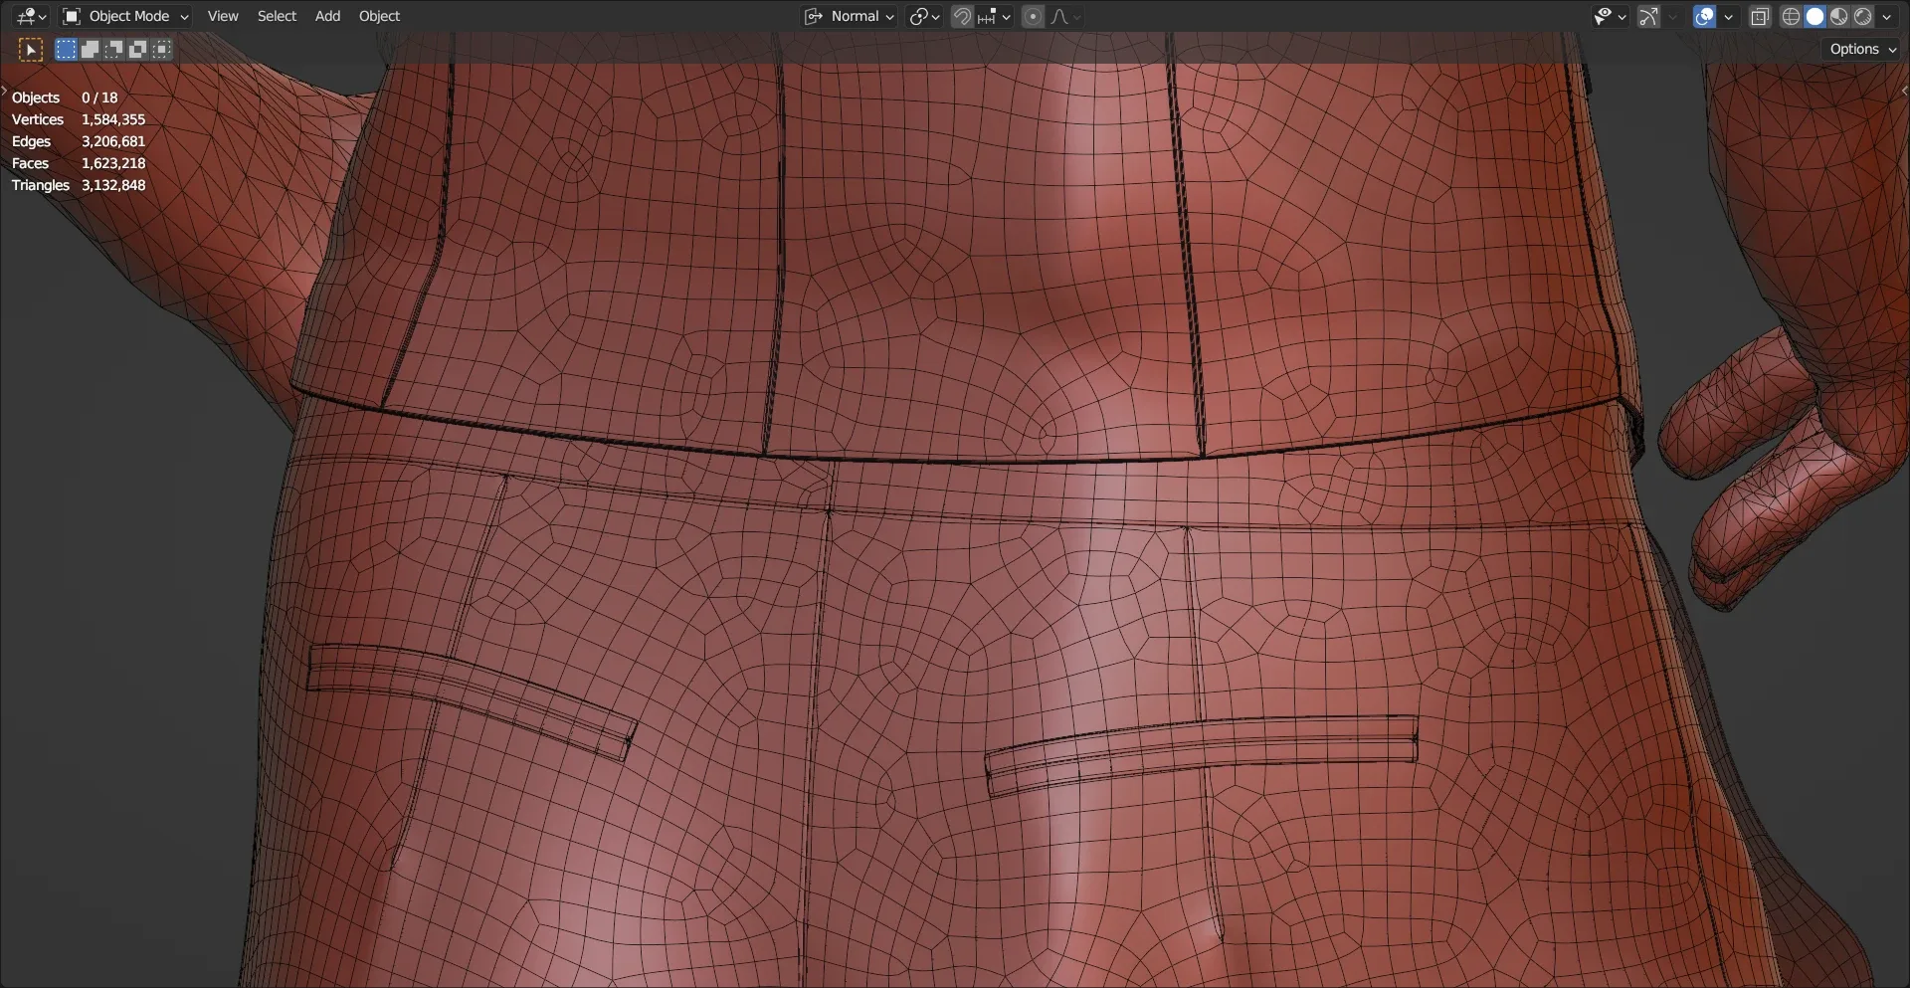This screenshot has width=1910, height=988.
Task: Expand sidebar with right edge arrow
Action: (x=1904, y=91)
